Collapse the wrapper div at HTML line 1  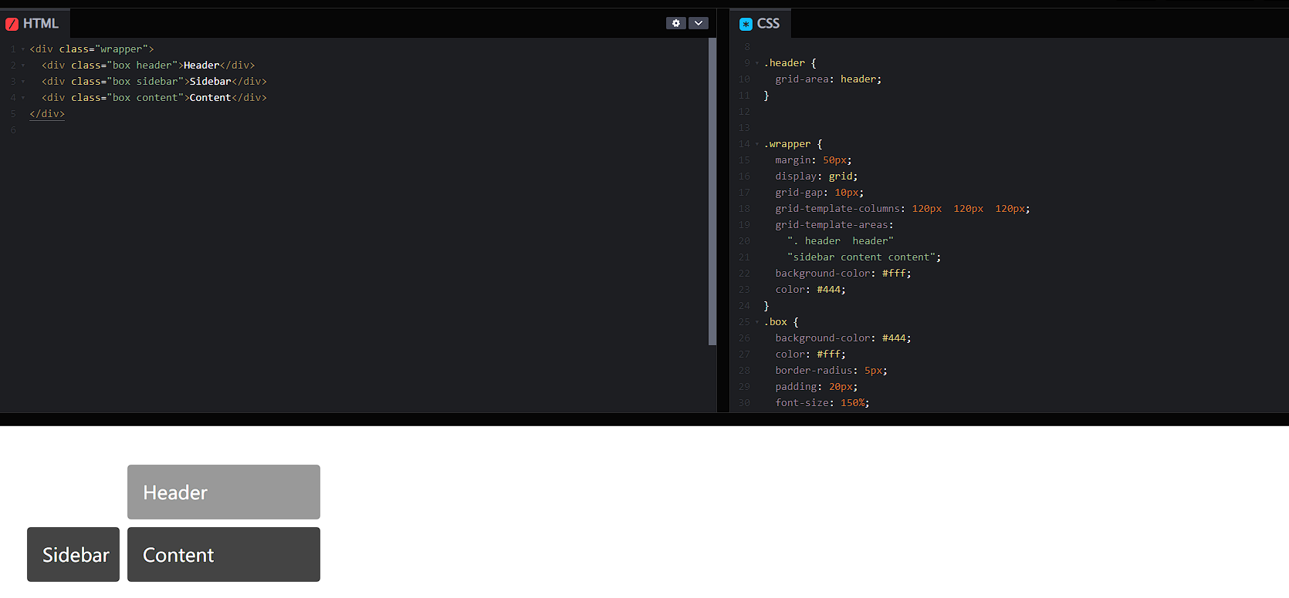coord(23,49)
